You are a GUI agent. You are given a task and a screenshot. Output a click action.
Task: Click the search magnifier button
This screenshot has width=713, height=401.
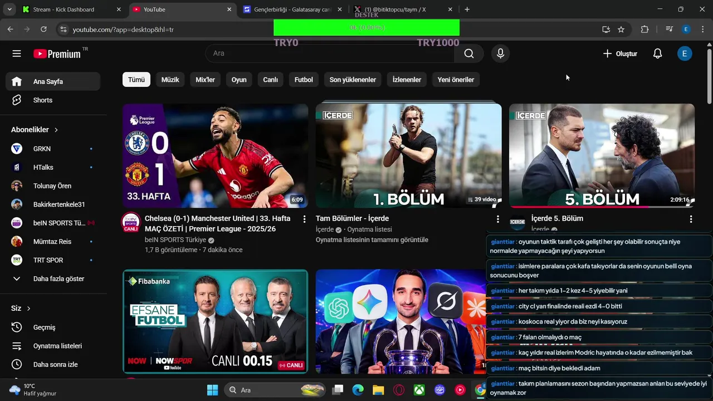tap(469, 53)
